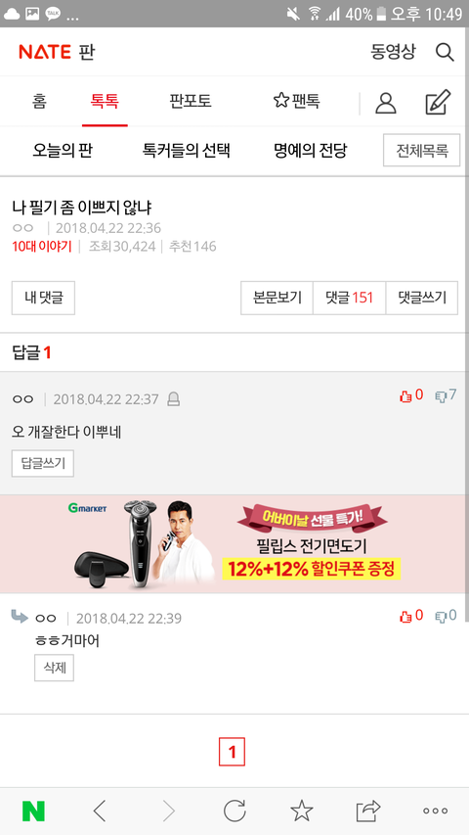Click the 댓글쓰기 button
Screen dimensions: 469x835
[422, 298]
